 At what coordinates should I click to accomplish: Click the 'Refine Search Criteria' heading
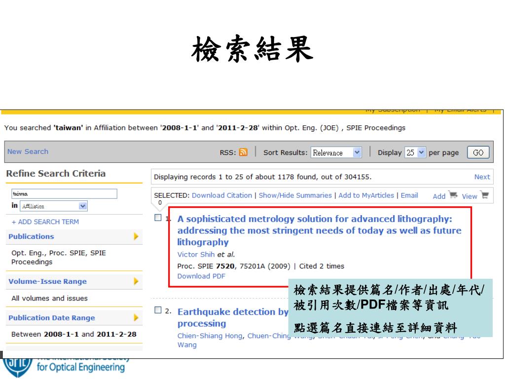pos(56,173)
